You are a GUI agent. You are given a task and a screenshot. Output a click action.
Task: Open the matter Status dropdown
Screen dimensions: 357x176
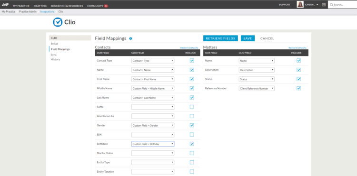click(257, 79)
